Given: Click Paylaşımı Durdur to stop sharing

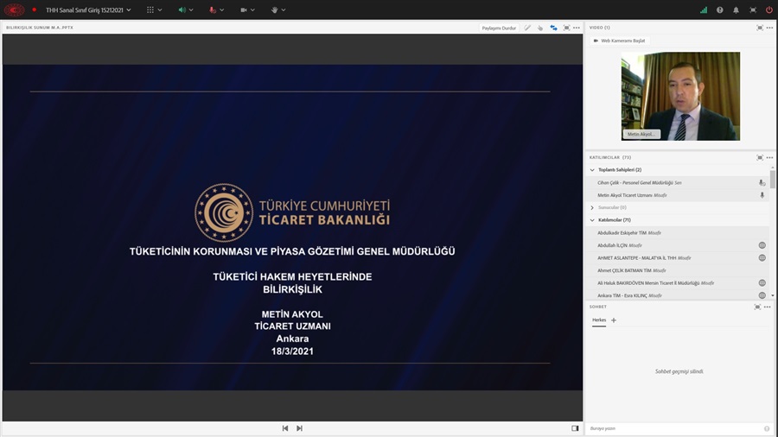Looking at the screenshot, I should coord(499,28).
